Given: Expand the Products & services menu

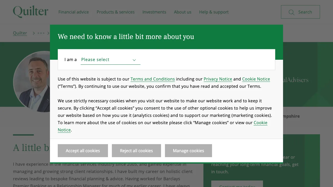Looking at the screenshot, I should pyautogui.click(x=116, y=12).
